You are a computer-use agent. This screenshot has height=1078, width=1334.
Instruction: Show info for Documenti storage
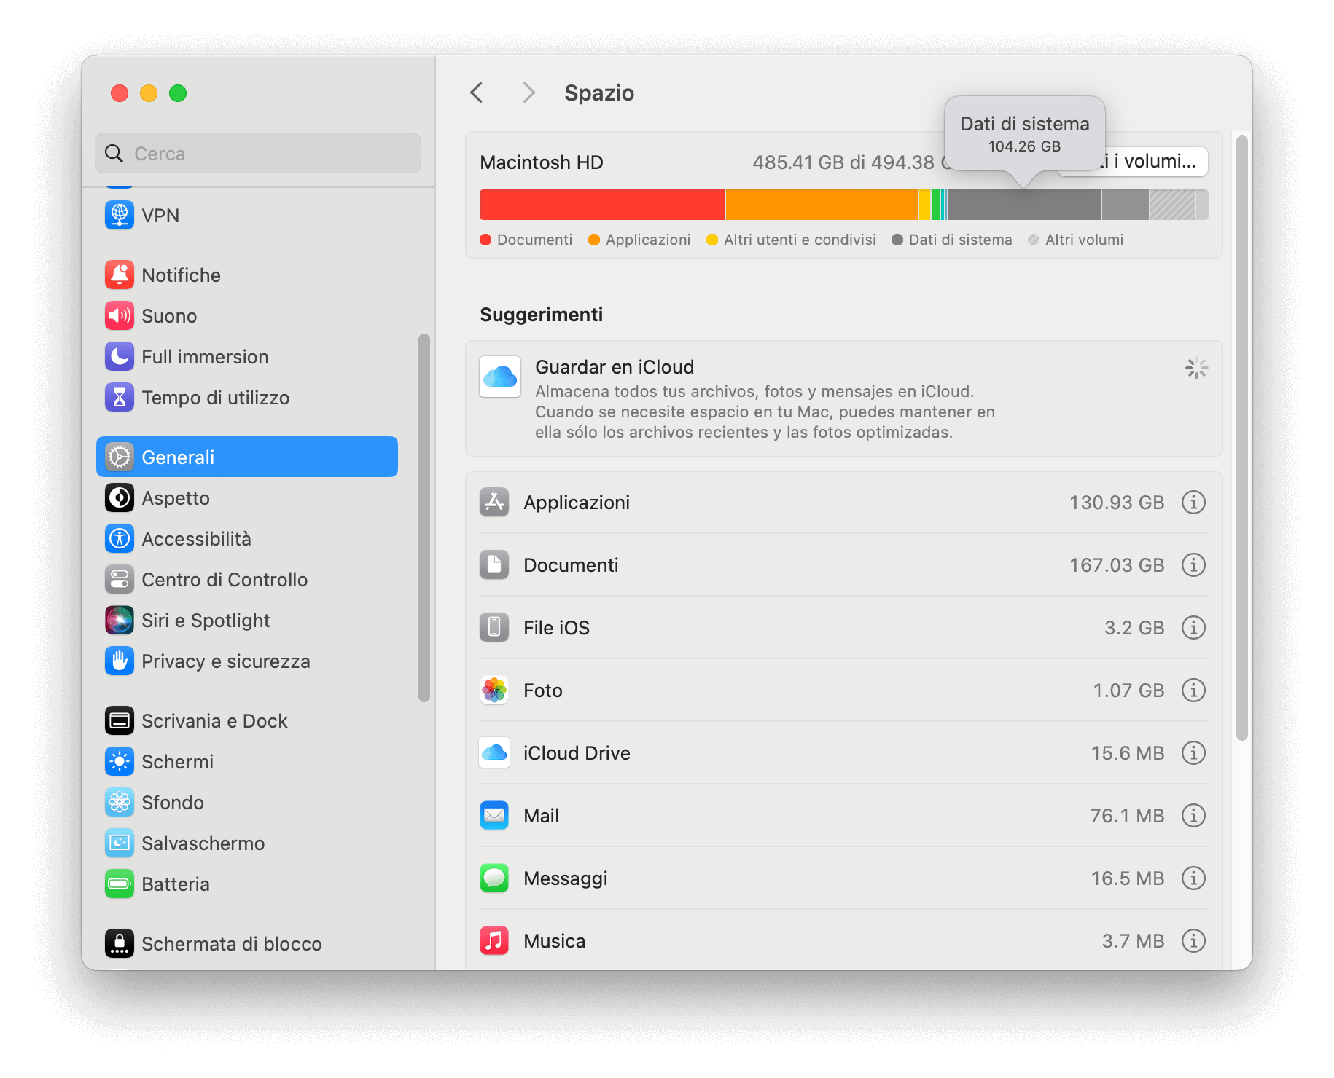1193,564
